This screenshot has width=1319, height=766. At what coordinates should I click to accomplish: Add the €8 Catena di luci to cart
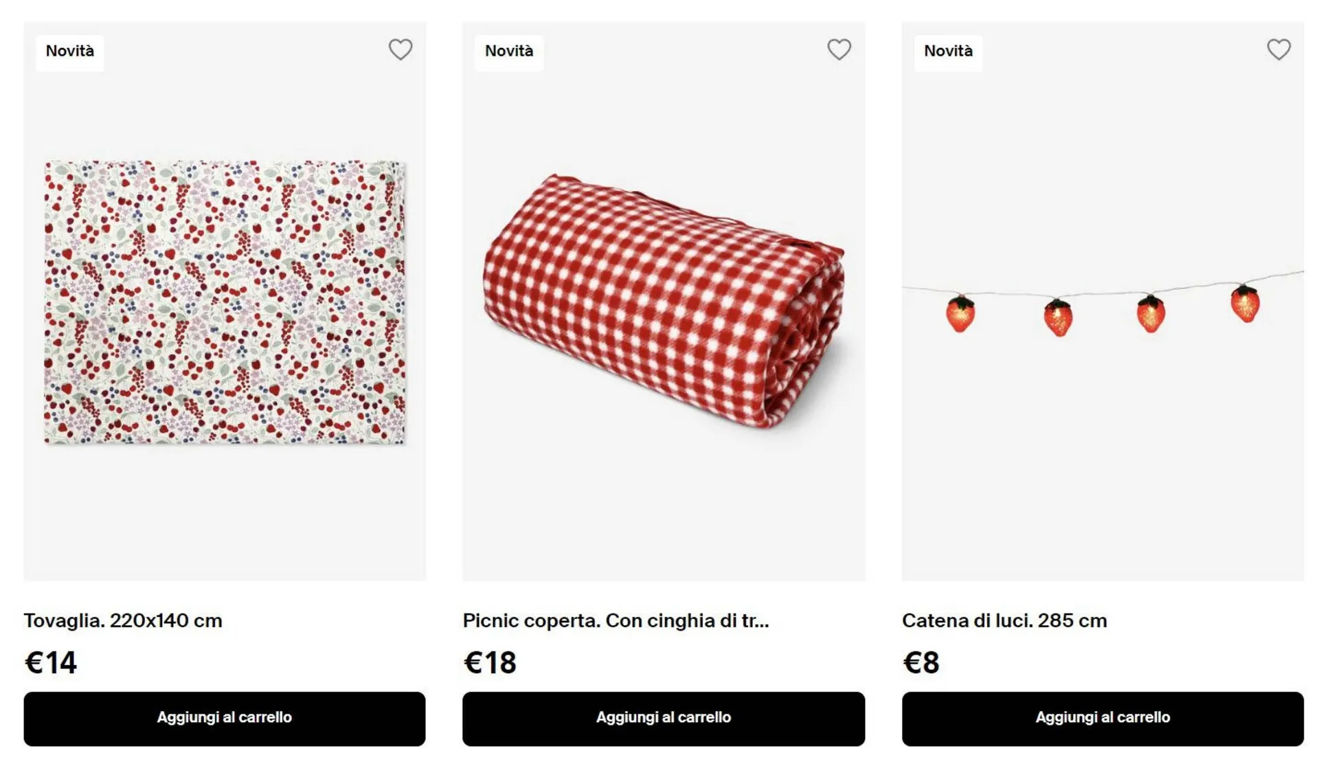1103,718
